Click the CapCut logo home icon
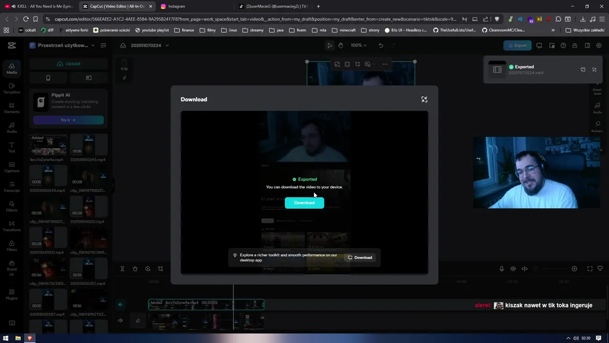609x343 pixels. pyautogui.click(x=12, y=46)
